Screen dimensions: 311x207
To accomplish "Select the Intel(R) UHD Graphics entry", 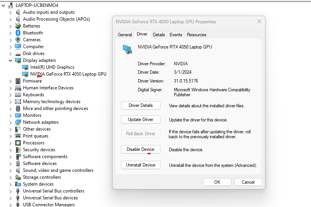I will coord(52,67).
